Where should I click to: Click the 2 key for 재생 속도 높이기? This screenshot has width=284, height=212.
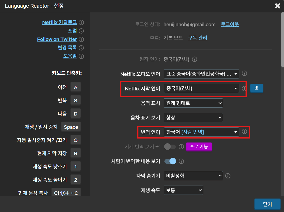click(75, 180)
